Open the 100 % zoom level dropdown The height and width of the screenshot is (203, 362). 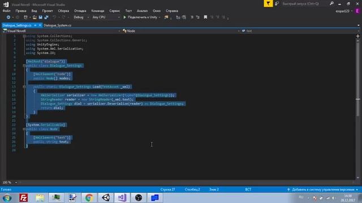[x=10, y=182]
